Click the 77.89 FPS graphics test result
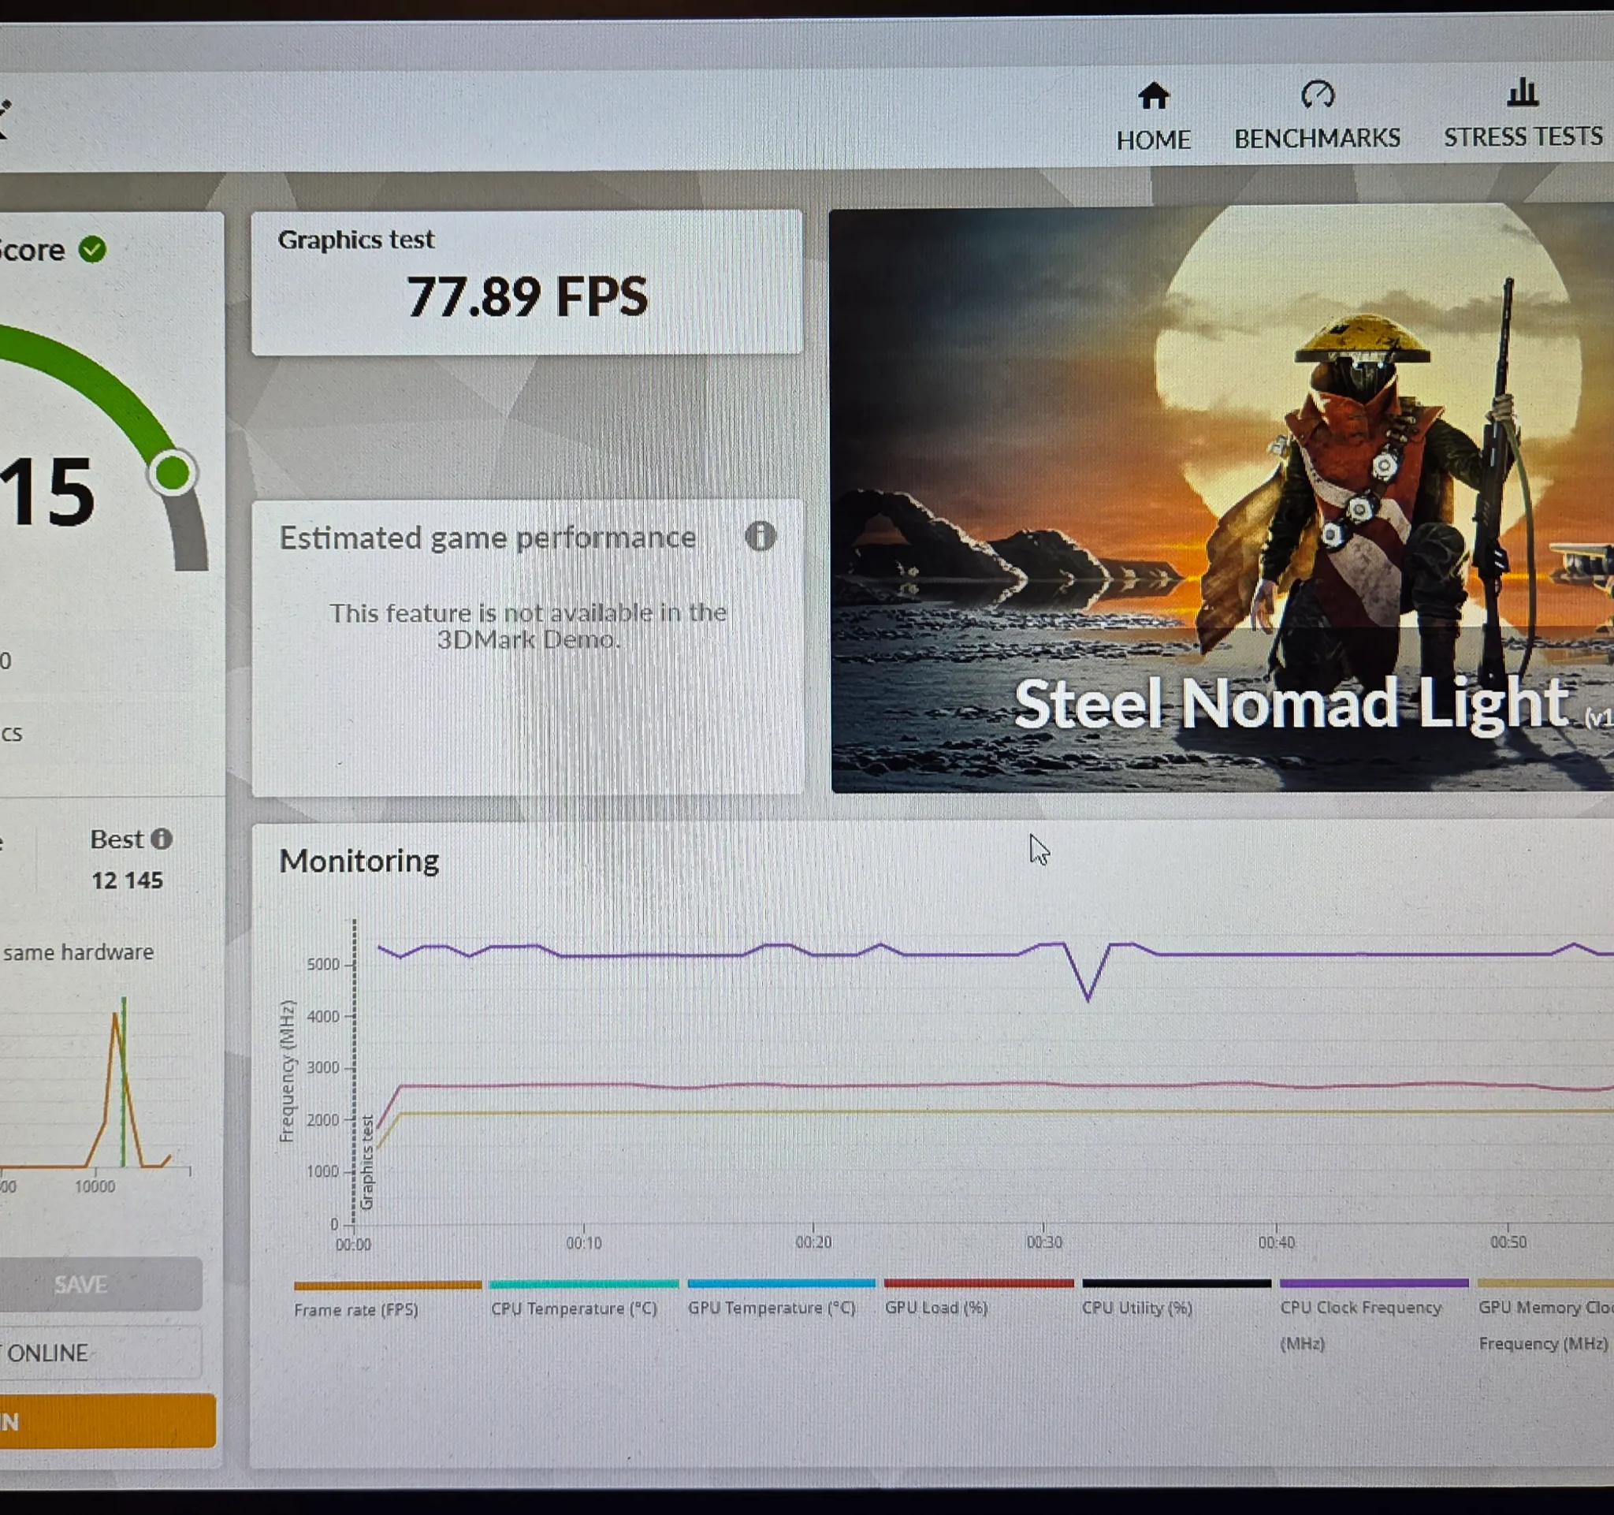Screen dimensions: 1614x1515 click(528, 296)
